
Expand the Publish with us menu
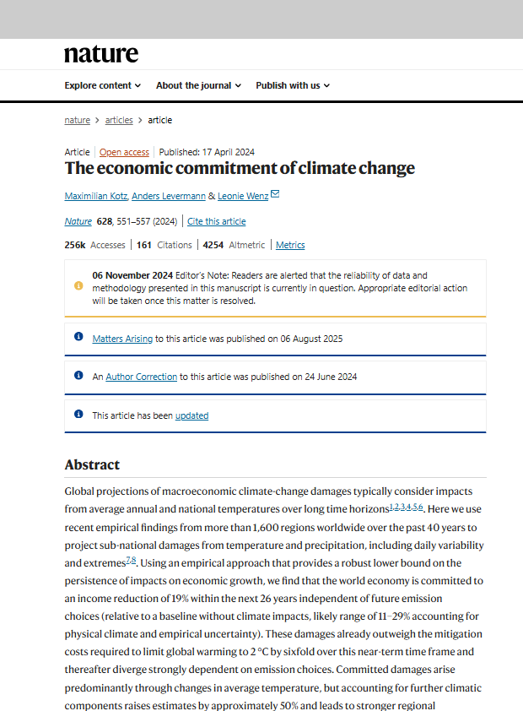pyautogui.click(x=293, y=85)
